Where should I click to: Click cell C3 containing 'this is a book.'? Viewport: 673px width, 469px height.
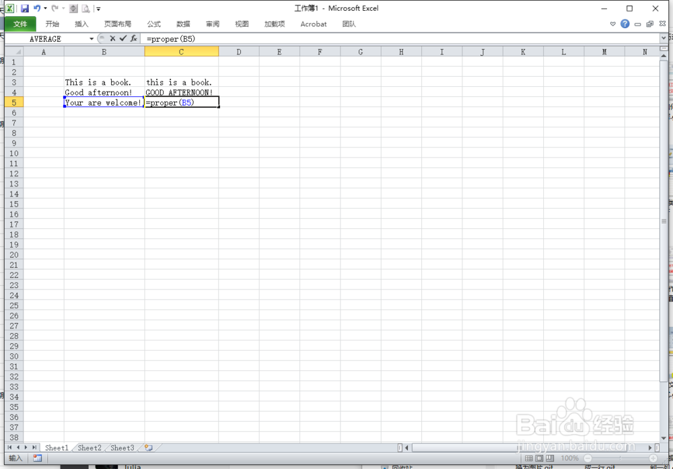coord(182,82)
